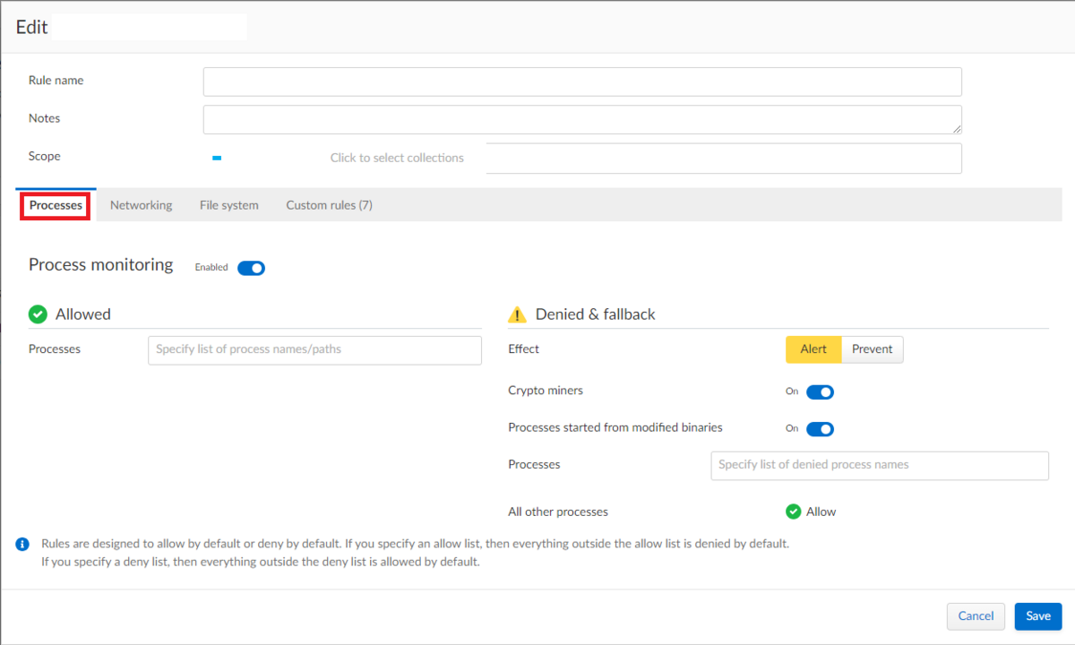Click the Cancel button

[x=976, y=615]
